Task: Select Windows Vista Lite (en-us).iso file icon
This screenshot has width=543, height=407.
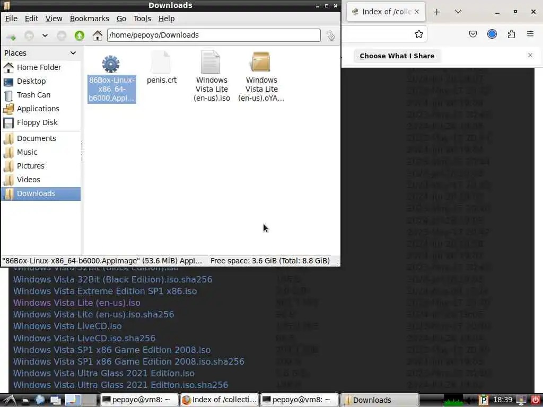Action: [x=211, y=63]
